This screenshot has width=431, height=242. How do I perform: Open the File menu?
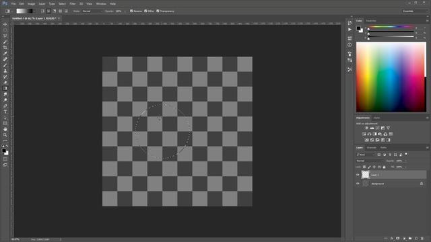[x=13, y=4]
